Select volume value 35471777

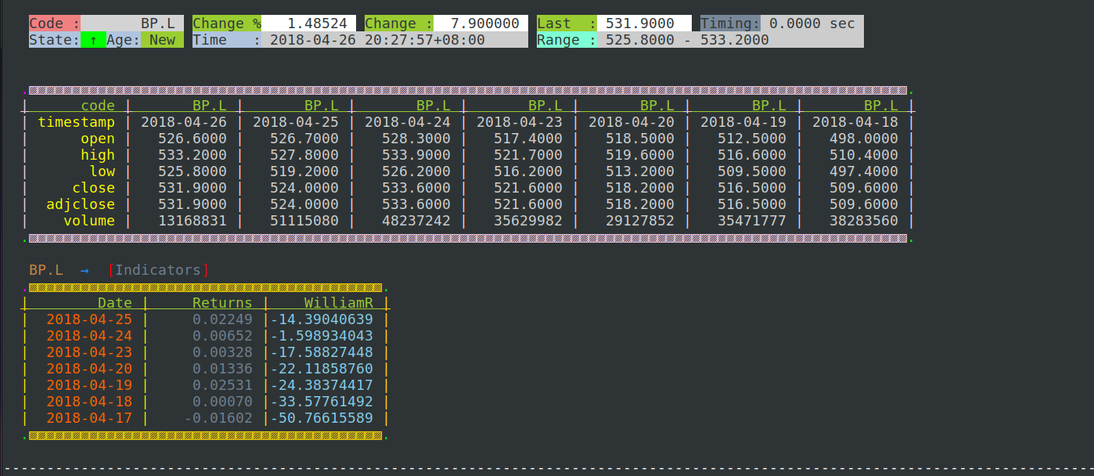coord(752,221)
